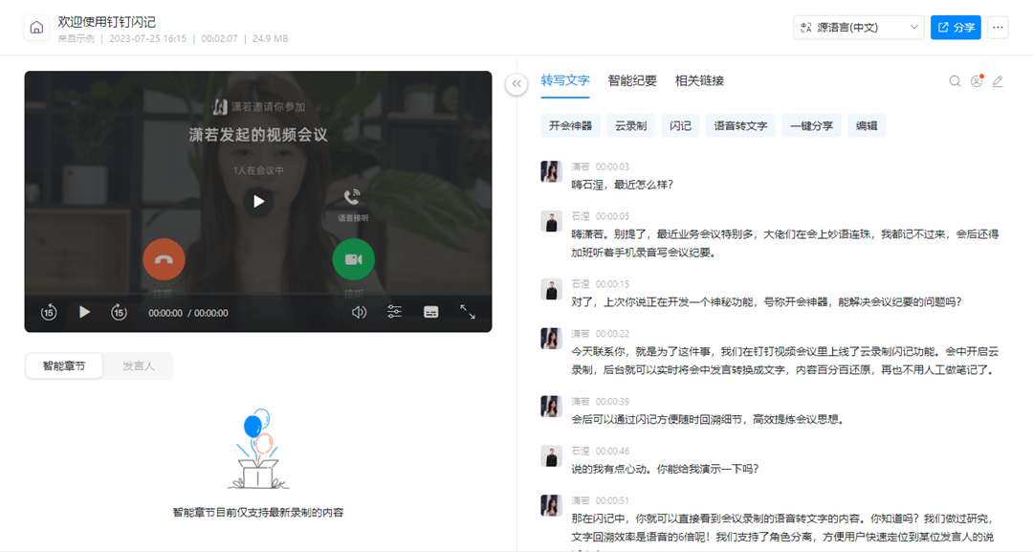1033x552 pixels.
Task: Click the speaker avatar at timestamp 00:00:05
Action: pos(552,221)
